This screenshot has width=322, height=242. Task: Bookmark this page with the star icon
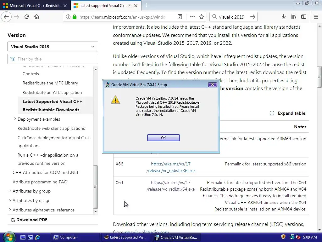(202, 17)
